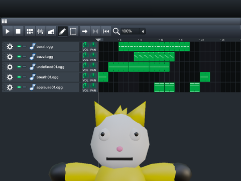Select the breath01.ogg track name
Viewport: 241px width, 181px height.
point(48,77)
